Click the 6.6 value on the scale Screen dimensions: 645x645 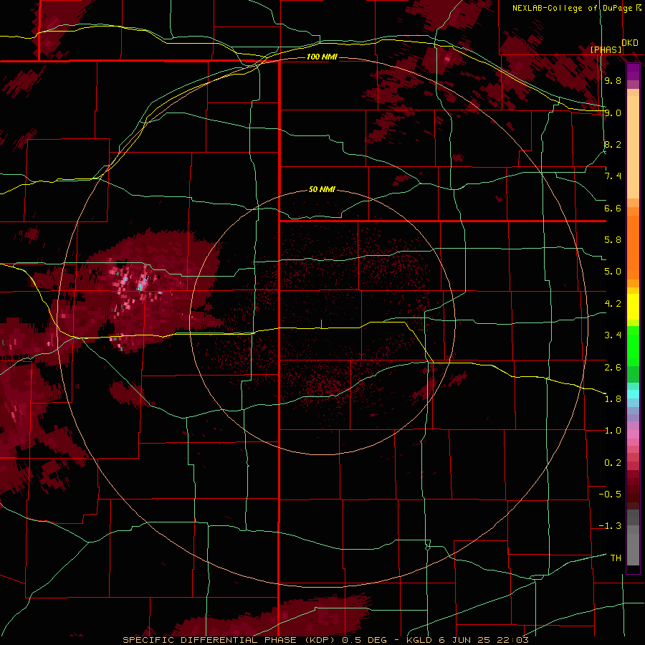613,208
